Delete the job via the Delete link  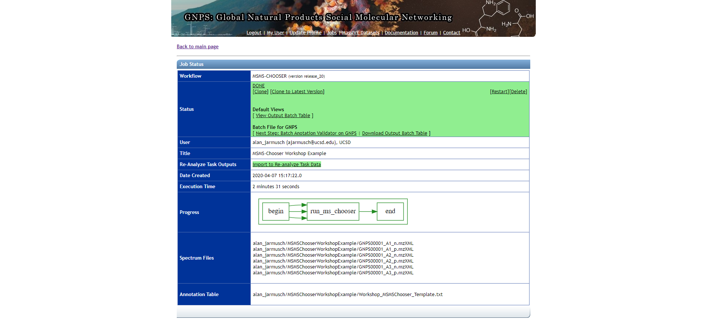[518, 92]
